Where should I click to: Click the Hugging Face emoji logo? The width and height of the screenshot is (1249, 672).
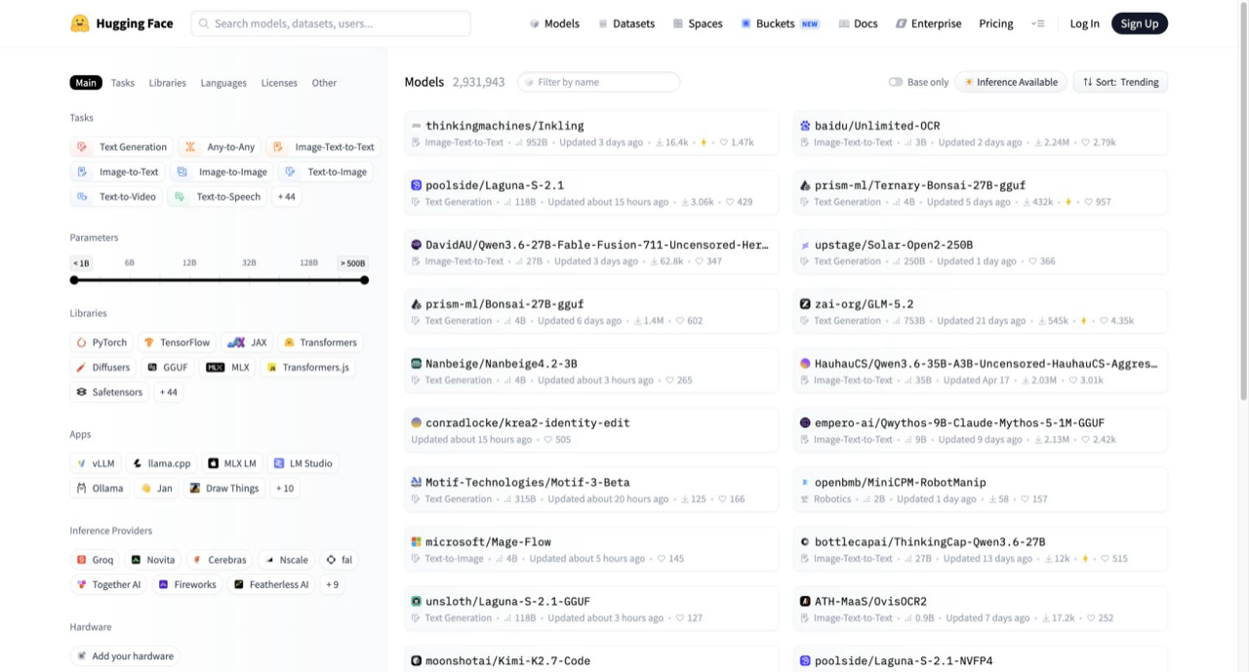pos(80,23)
